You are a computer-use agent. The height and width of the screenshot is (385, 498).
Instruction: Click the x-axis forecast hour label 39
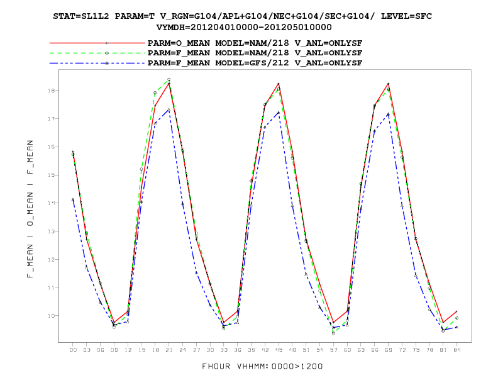tap(252, 350)
